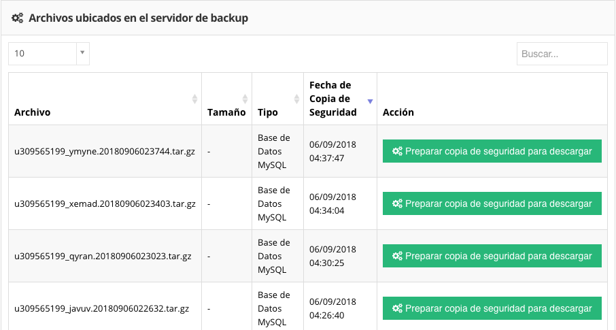616x330 pixels.
Task: Click the gears icon beside the panel title
Action: coord(18,18)
